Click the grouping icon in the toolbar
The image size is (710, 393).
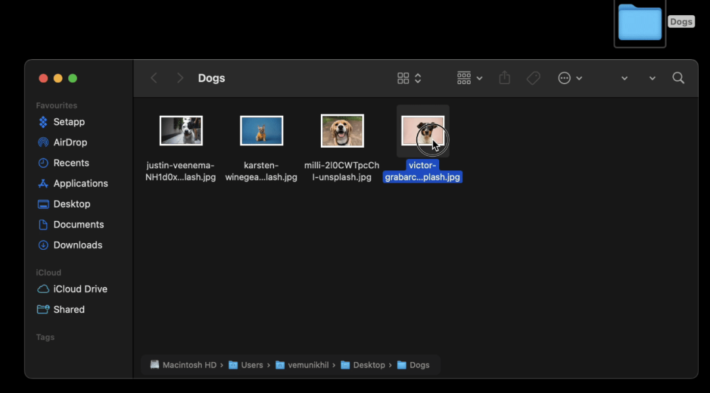[x=463, y=78]
